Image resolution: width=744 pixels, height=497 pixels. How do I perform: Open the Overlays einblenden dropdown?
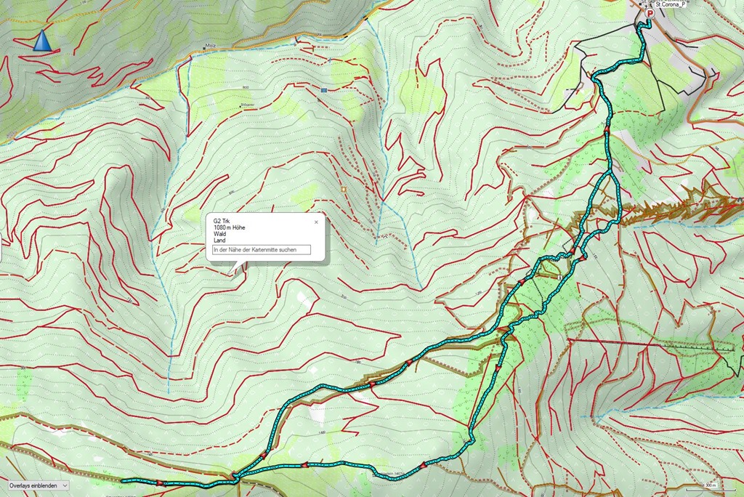coord(39,485)
